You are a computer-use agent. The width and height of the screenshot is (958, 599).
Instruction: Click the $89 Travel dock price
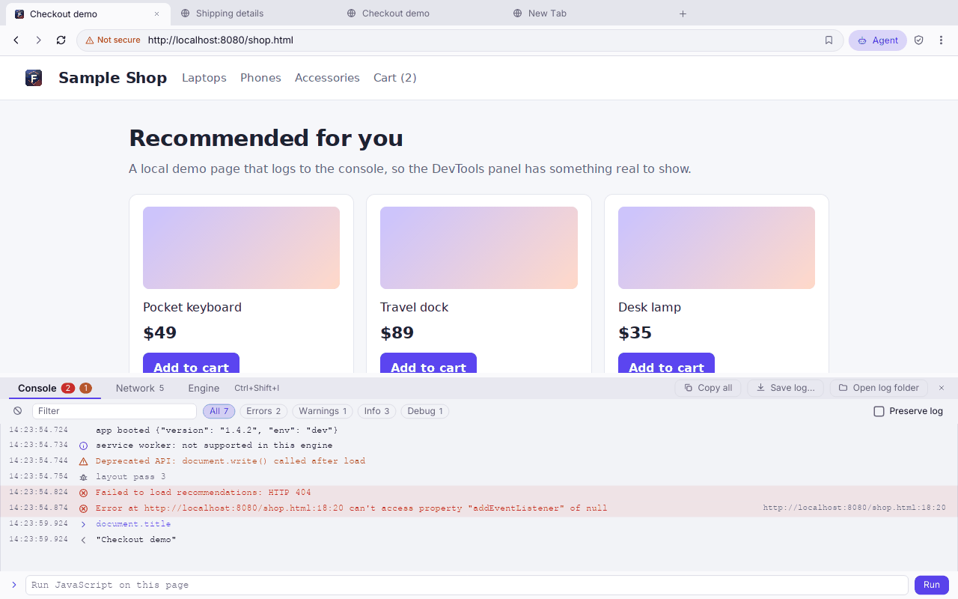click(x=397, y=333)
